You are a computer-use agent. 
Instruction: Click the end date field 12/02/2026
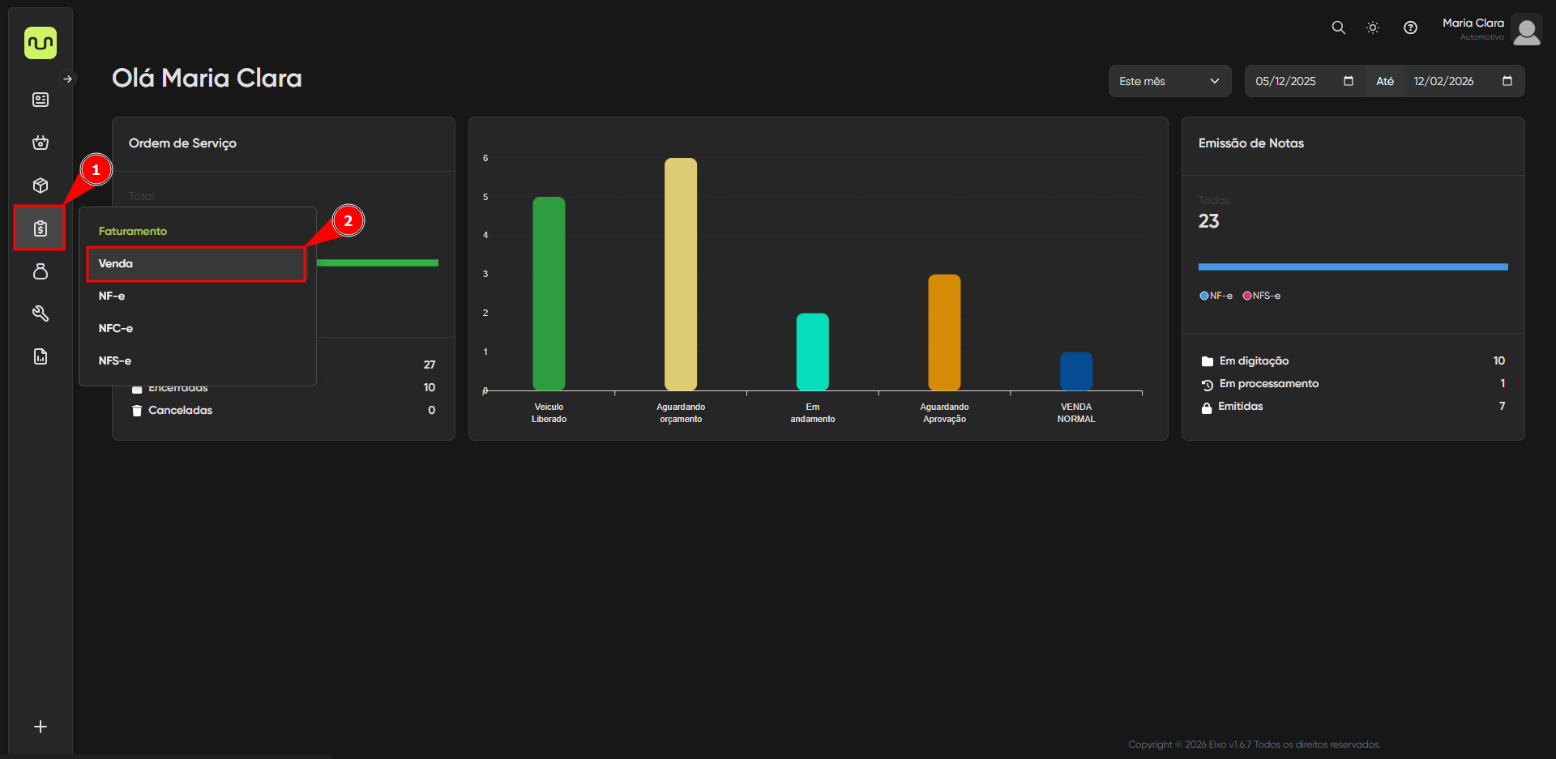(1443, 81)
